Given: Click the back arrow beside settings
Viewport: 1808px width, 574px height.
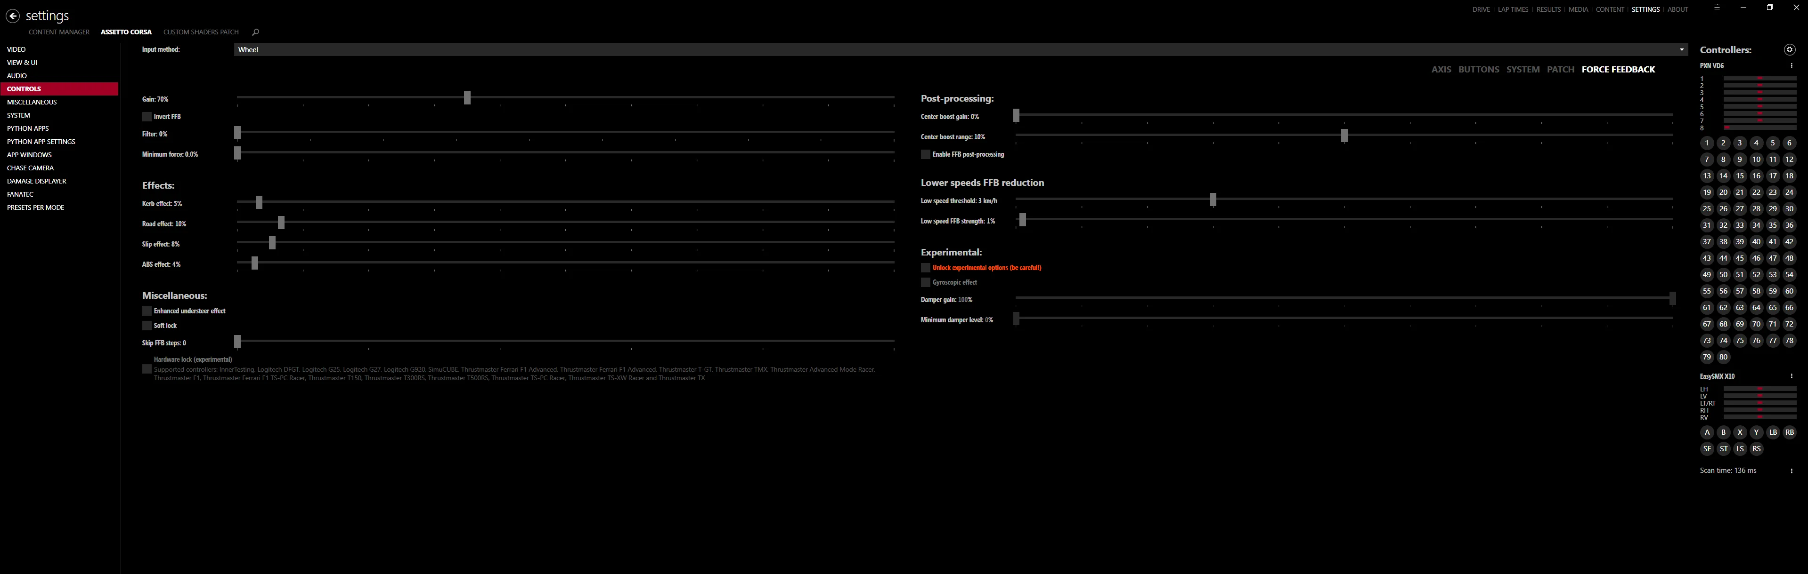Looking at the screenshot, I should click(13, 16).
